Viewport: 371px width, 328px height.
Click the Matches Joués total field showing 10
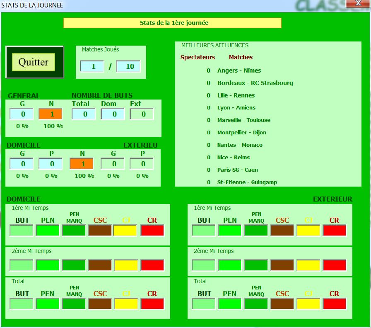tap(128, 66)
